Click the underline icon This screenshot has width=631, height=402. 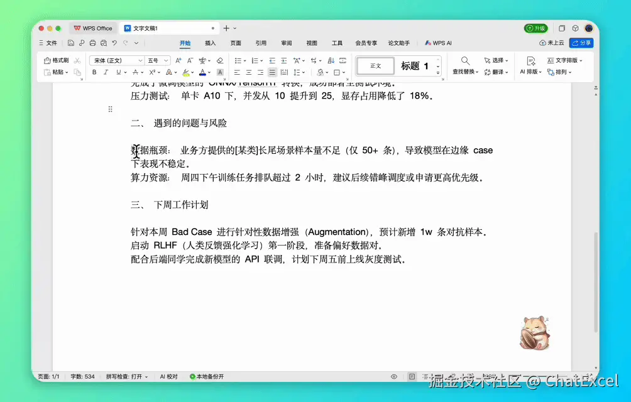coord(118,72)
